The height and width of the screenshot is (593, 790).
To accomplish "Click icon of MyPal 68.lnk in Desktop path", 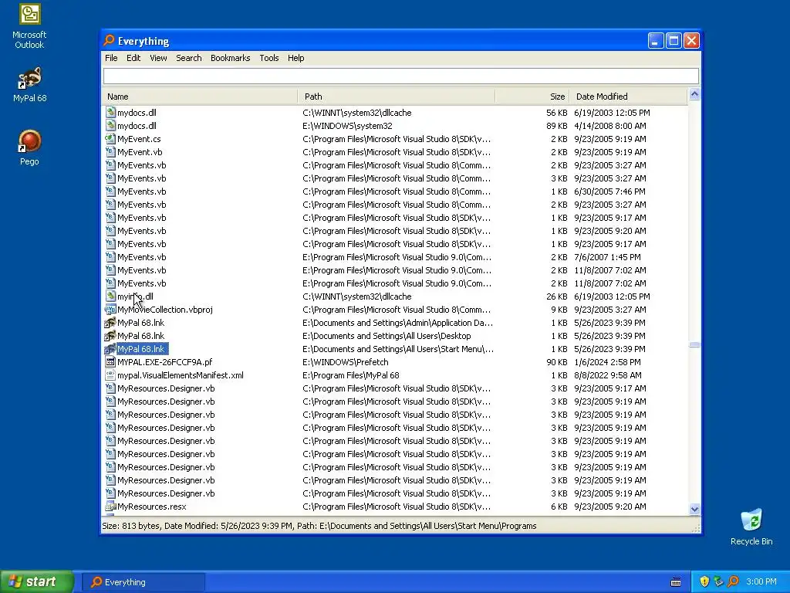I will (110, 335).
